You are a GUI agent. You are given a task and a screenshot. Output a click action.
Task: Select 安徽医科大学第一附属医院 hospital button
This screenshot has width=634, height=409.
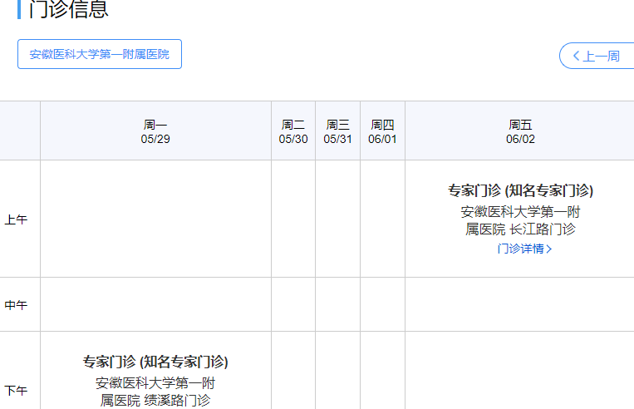(x=100, y=54)
